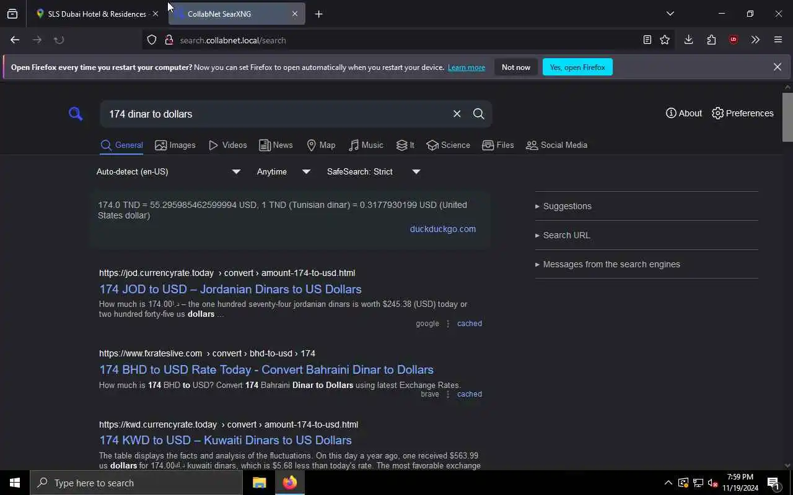The image size is (793, 495).
Task: Close the CollabNet SearXNG tab
Action: click(x=295, y=14)
